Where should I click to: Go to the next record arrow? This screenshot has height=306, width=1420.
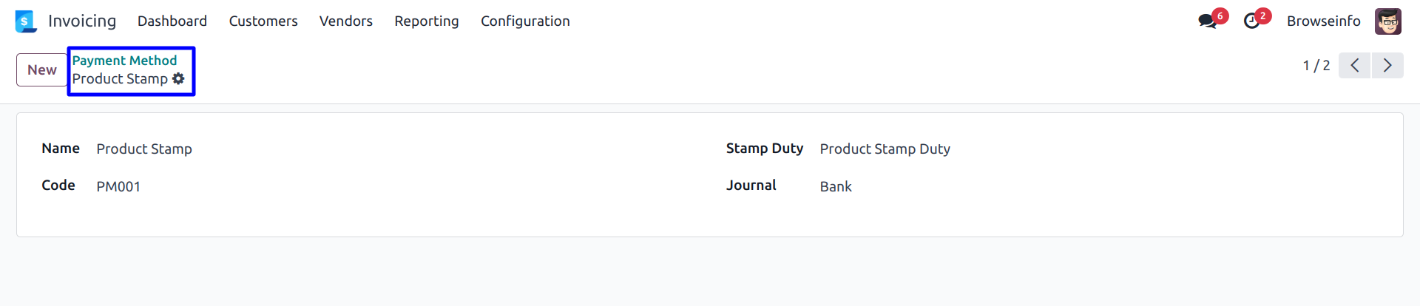[1387, 66]
